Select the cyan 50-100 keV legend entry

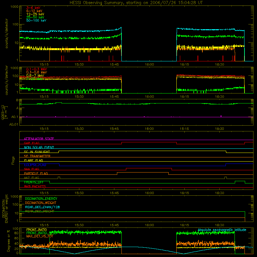(36, 21)
